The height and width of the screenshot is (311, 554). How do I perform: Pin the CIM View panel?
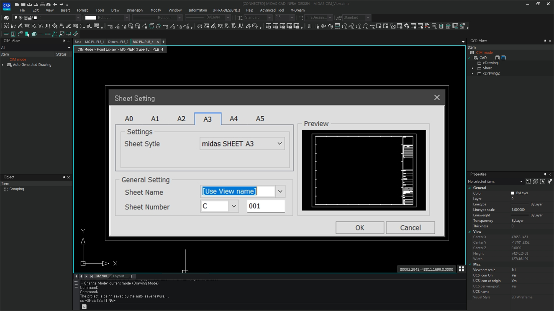coord(64,41)
